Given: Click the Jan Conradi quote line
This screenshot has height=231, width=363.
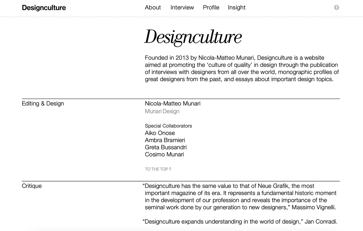Looking at the screenshot, I should pyautogui.click(x=240, y=222).
